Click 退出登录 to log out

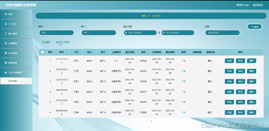point(258,5)
